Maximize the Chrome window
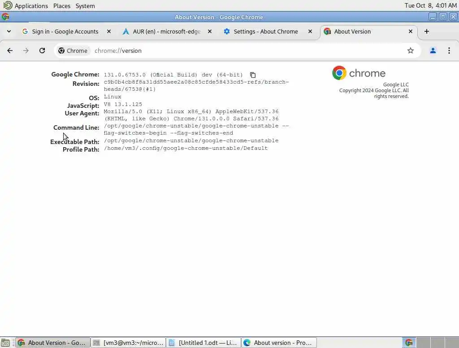 coord(443,17)
